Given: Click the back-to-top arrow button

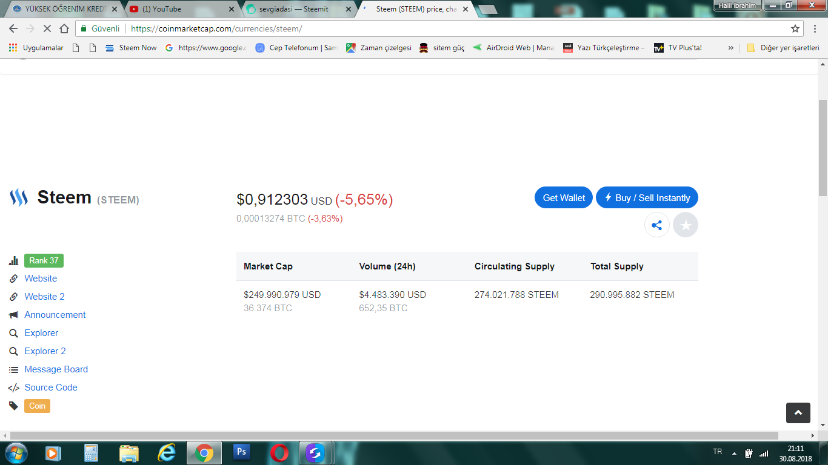Looking at the screenshot, I should (x=798, y=412).
